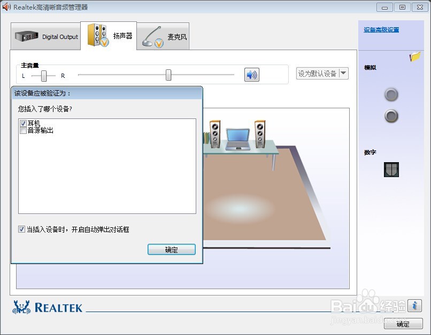Mute the main volume with the speaker button
431x335 pixels.
[251, 75]
